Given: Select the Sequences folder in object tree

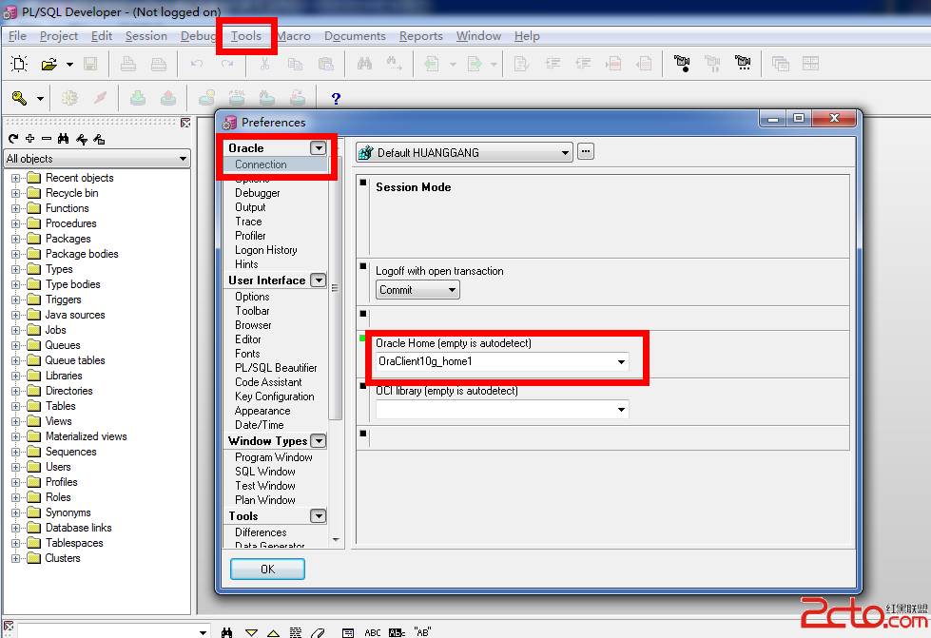Looking at the screenshot, I should [70, 452].
